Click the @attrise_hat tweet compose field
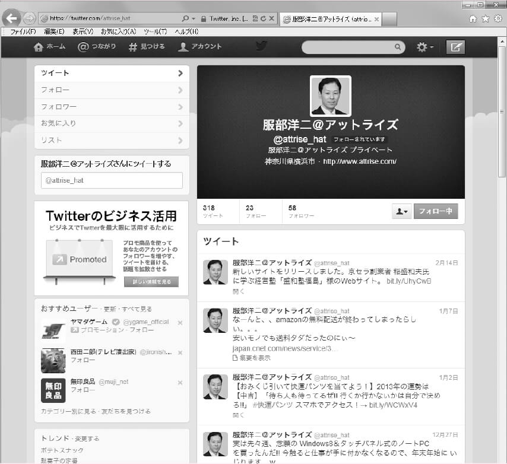Viewport: 507px width, 464px height. (x=112, y=180)
